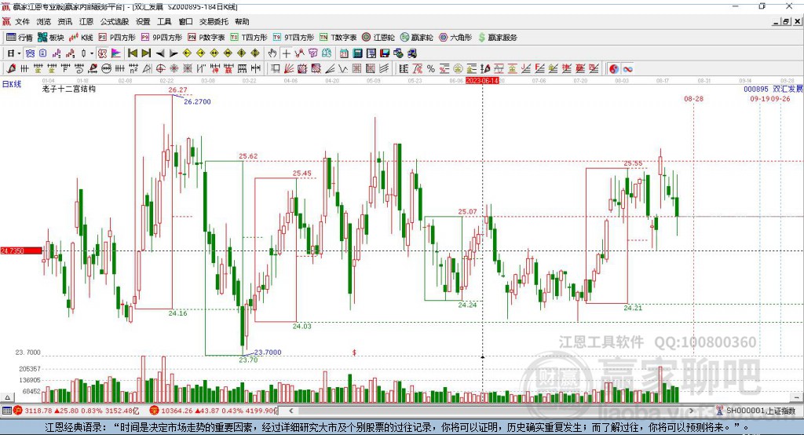The width and height of the screenshot is (804, 435).
Task: Open the 交易委托 menu
Action: click(214, 21)
